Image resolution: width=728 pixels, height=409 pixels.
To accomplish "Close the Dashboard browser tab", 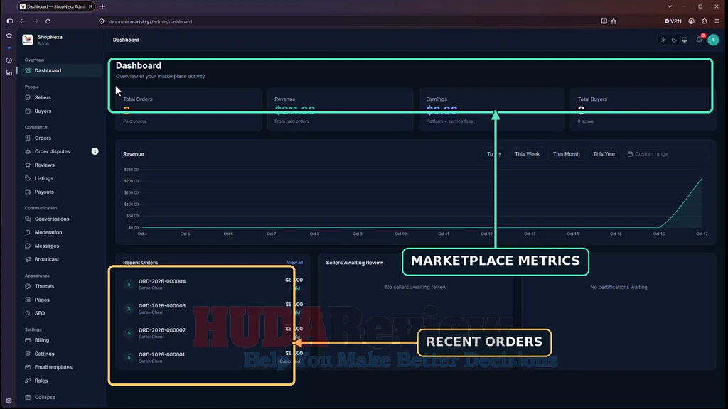I will click(90, 6).
